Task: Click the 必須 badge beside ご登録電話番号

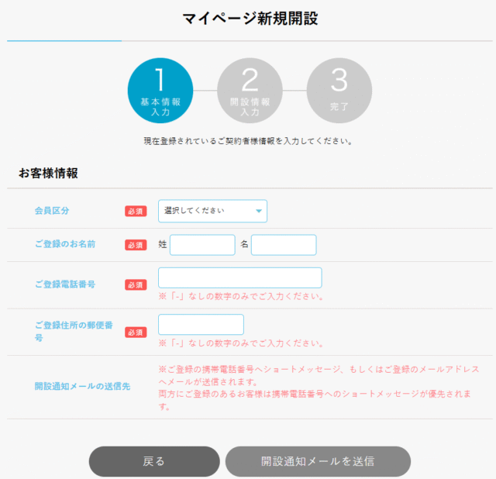Action: coord(136,285)
